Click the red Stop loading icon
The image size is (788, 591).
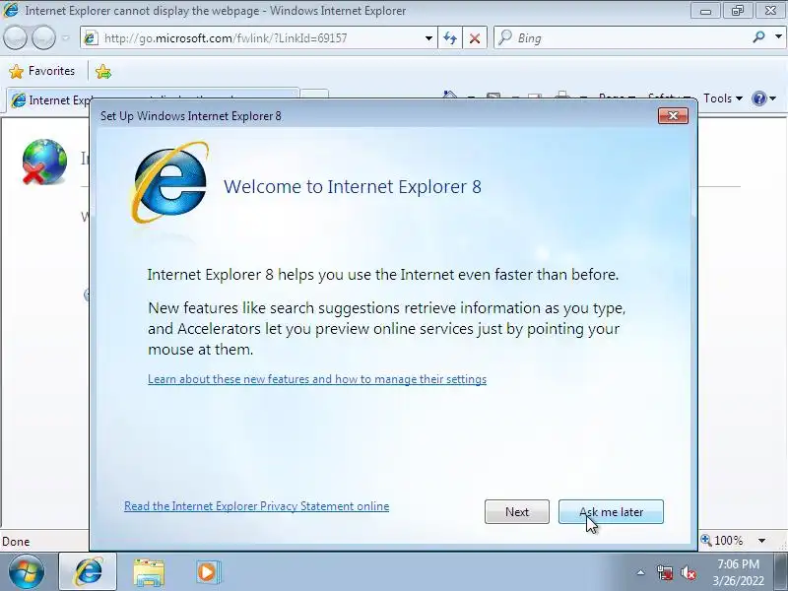pyautogui.click(x=475, y=38)
